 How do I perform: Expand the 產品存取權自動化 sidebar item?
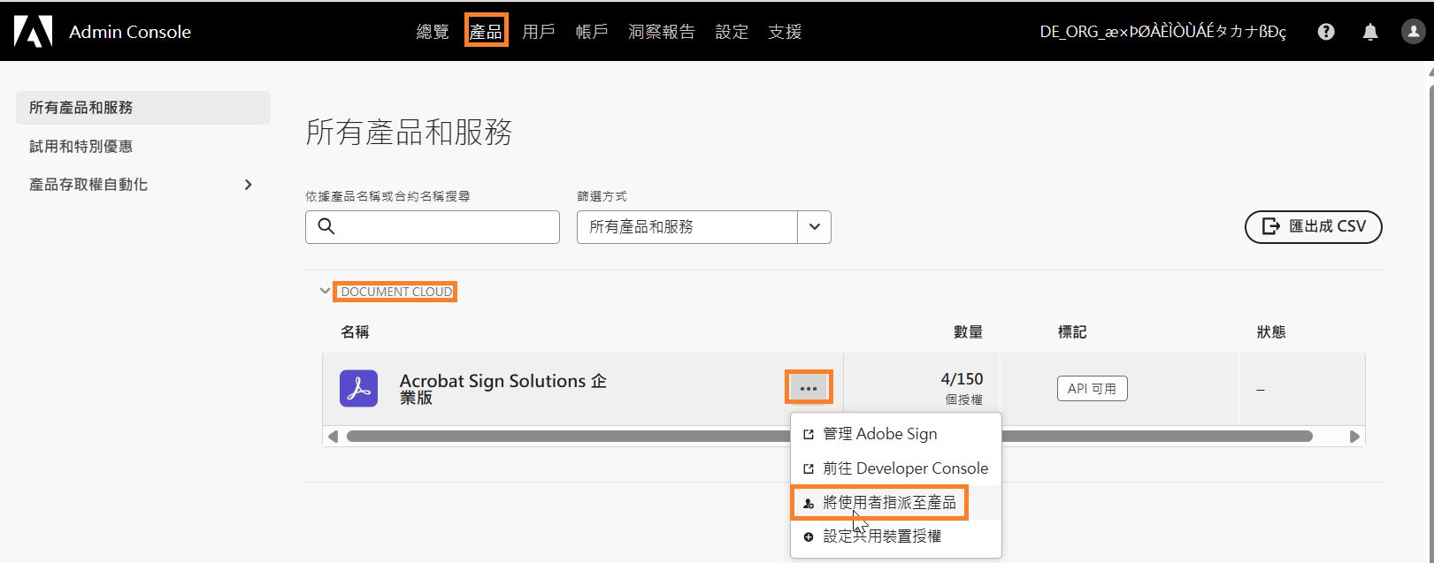pos(249,184)
